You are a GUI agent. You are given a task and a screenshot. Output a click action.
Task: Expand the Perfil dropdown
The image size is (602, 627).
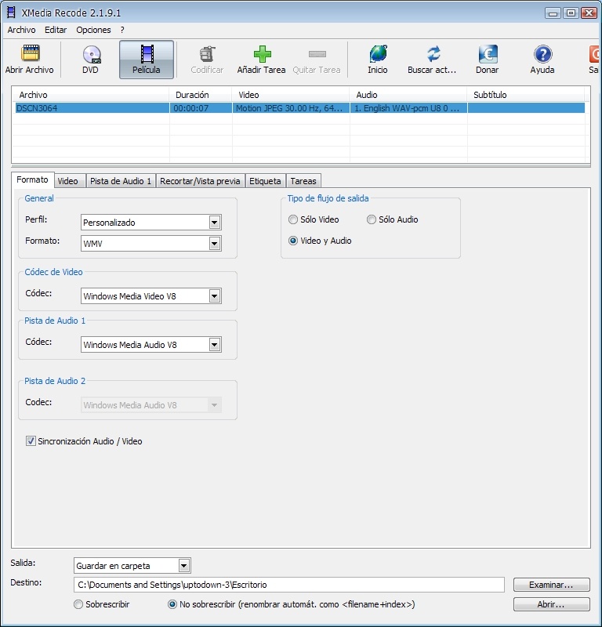pos(215,223)
